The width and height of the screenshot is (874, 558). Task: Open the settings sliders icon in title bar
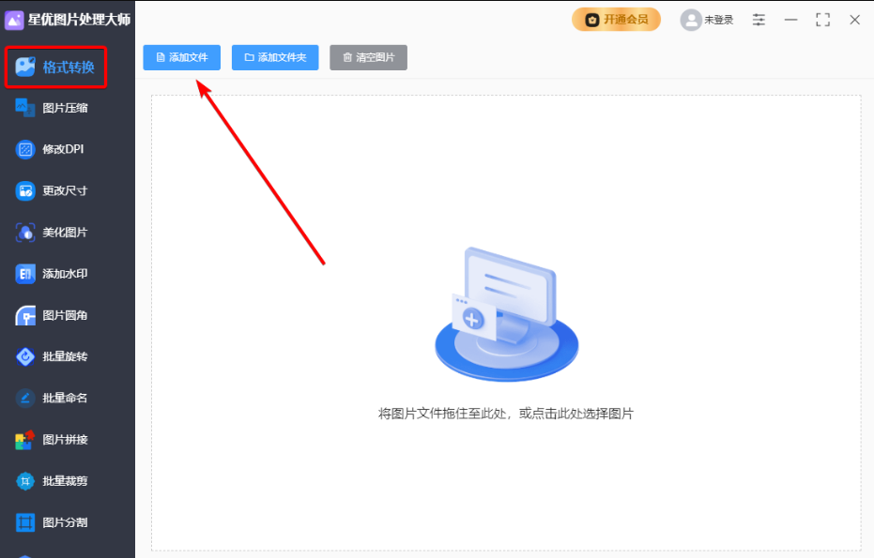click(759, 20)
